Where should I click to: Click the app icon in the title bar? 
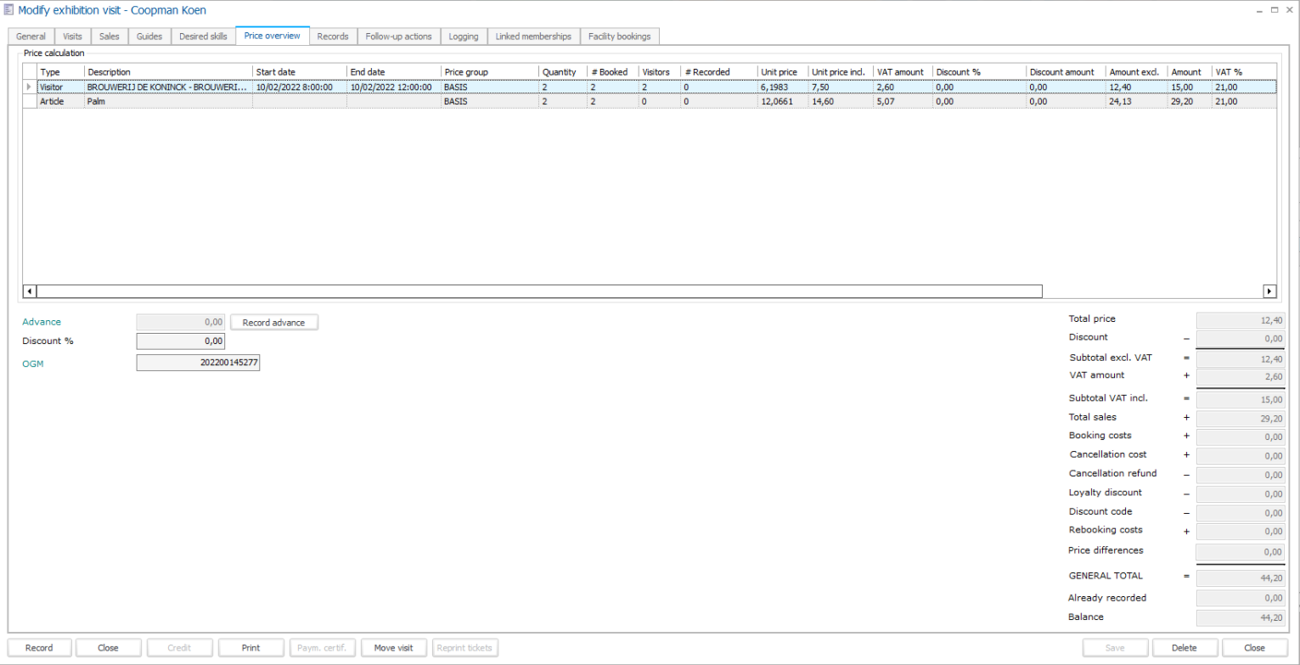9,10
